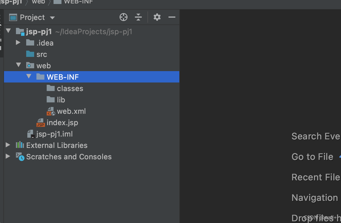Hide the Project panel with minus icon
Image resolution: width=341 pixels, height=223 pixels.
tap(172, 17)
